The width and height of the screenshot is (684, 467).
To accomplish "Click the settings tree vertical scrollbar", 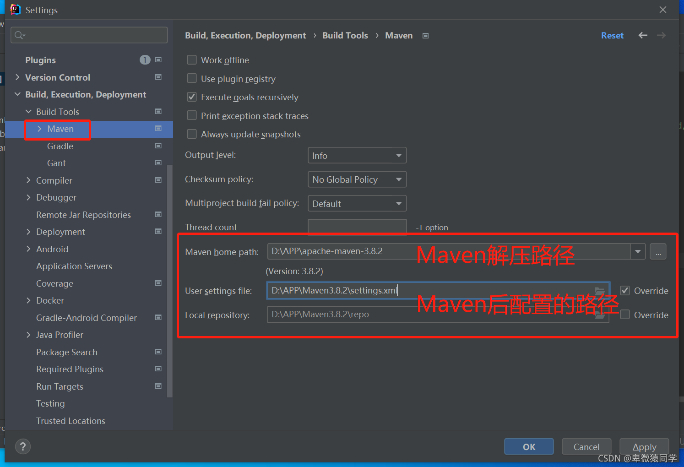I will [170, 281].
